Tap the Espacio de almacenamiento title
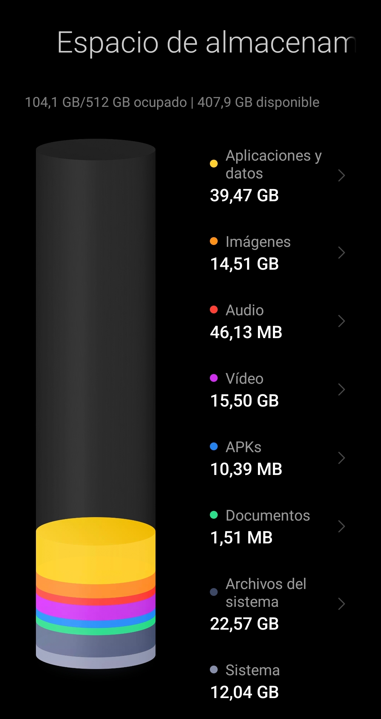This screenshot has width=381, height=719. 206,42
